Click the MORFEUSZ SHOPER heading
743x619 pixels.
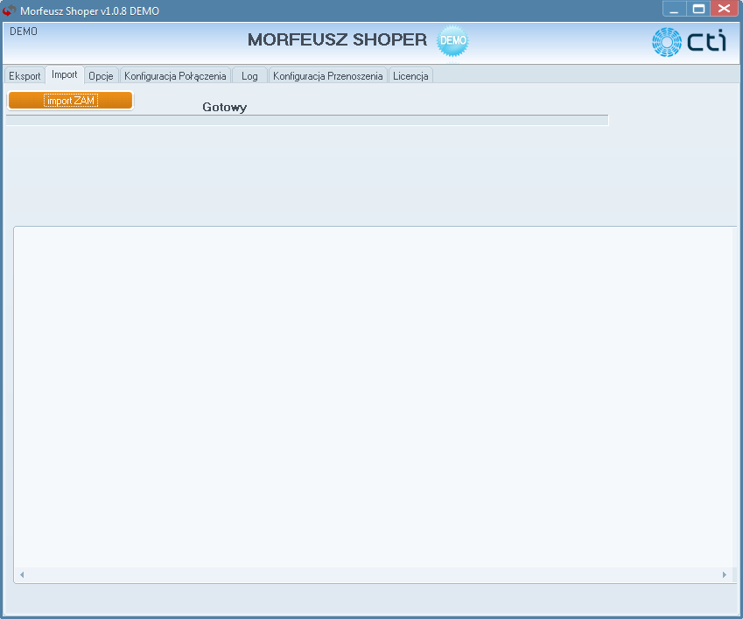[337, 39]
